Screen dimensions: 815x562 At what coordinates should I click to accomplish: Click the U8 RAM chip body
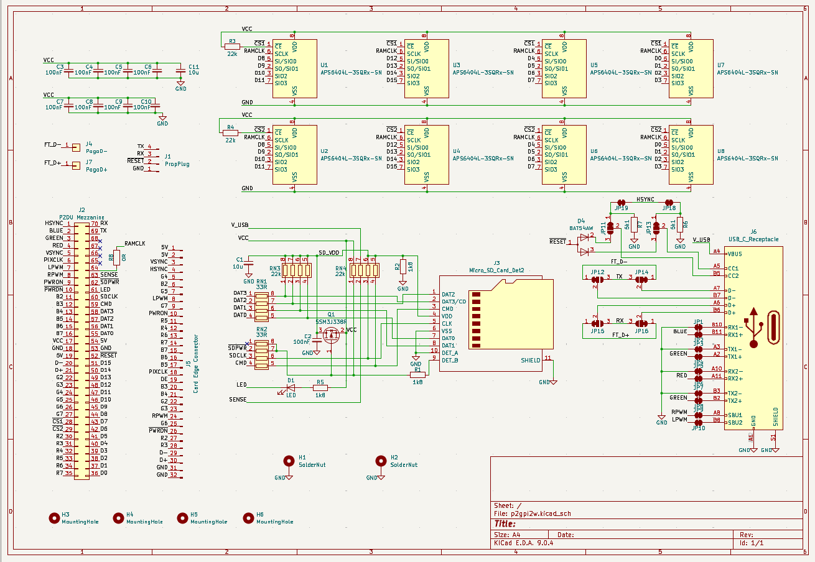click(x=691, y=155)
